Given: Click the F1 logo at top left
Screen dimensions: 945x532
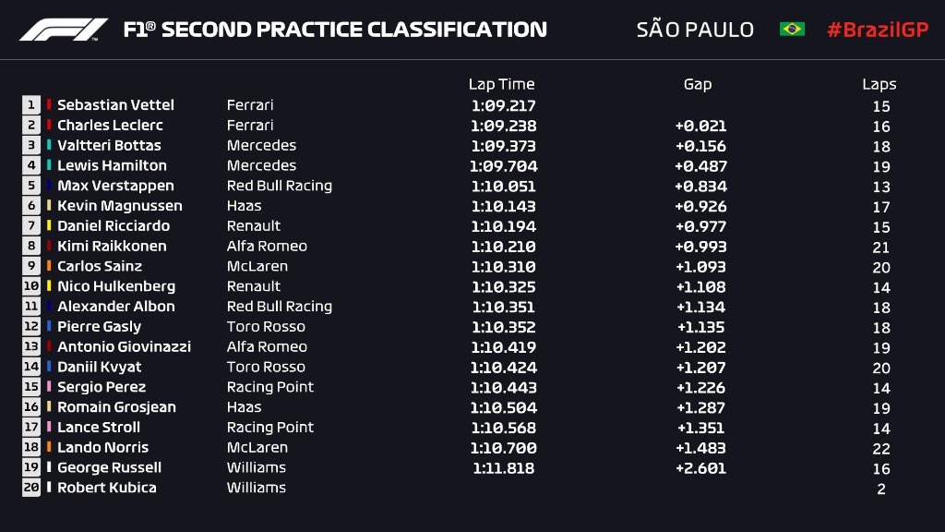Looking at the screenshot, I should [64, 30].
